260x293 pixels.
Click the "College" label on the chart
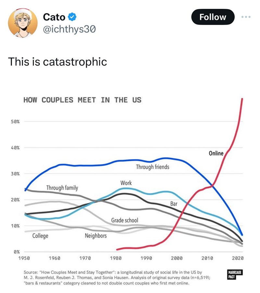(x=40, y=235)
